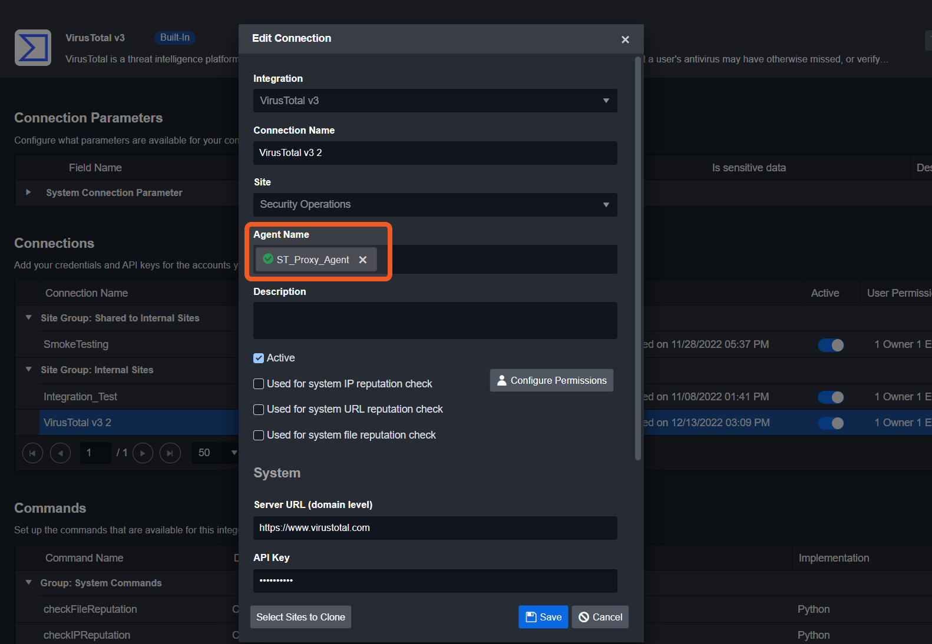Screen dimensions: 932x644
Task: Click the Server URL input field
Action: tap(435, 528)
